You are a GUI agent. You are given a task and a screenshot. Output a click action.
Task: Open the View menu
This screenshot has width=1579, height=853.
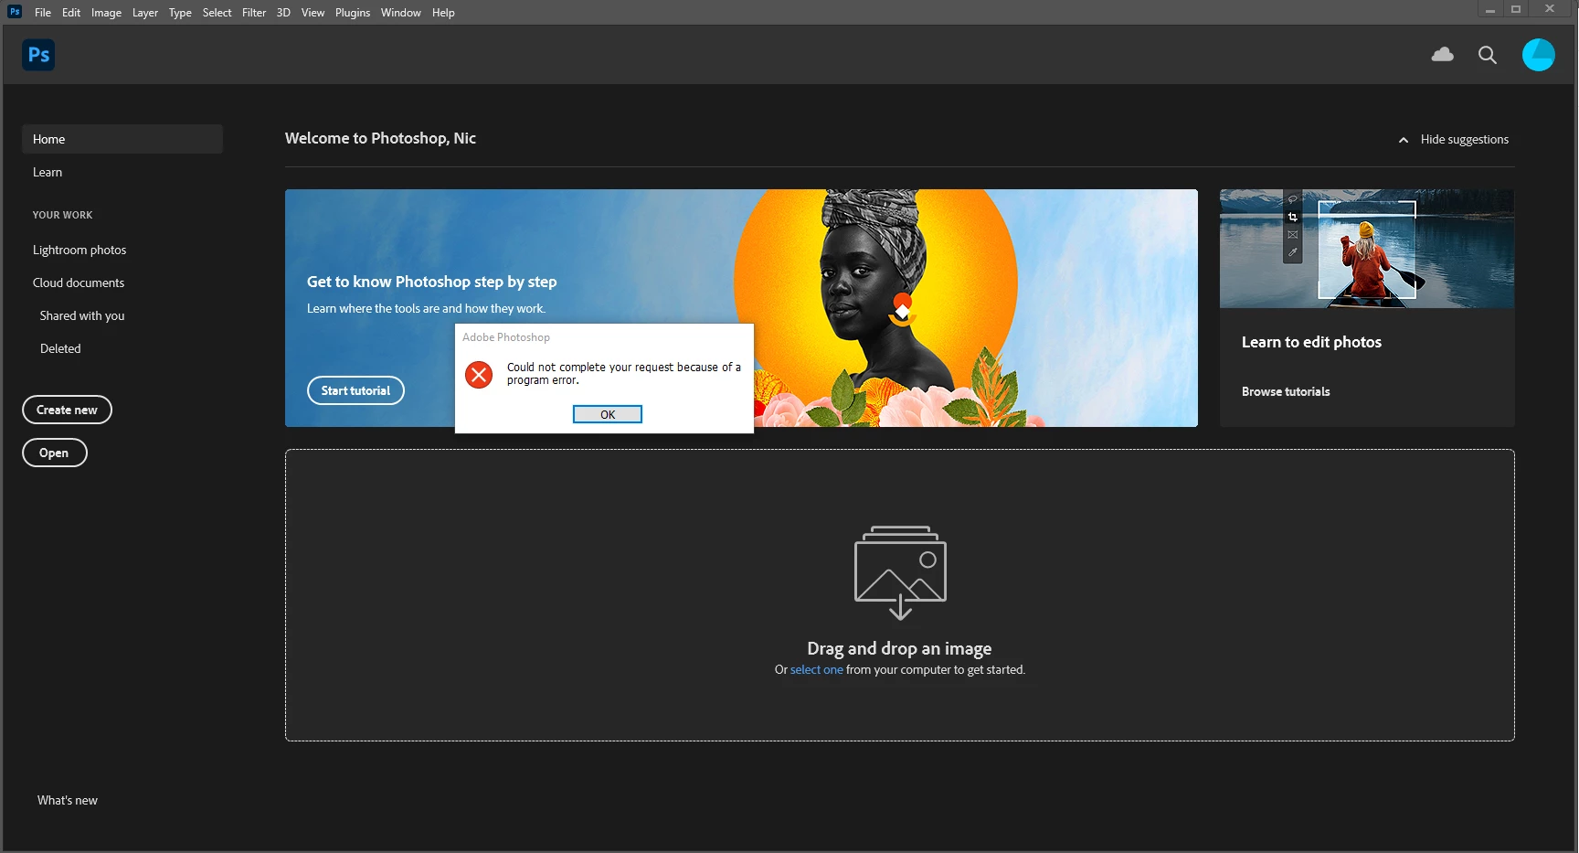click(x=313, y=13)
